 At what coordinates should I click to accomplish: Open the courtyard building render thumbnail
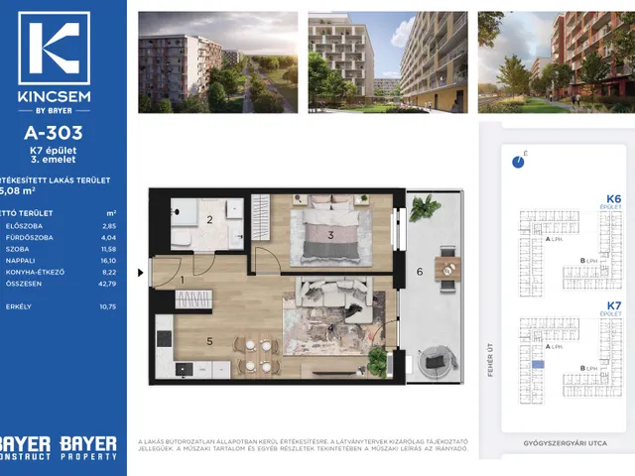388,61
